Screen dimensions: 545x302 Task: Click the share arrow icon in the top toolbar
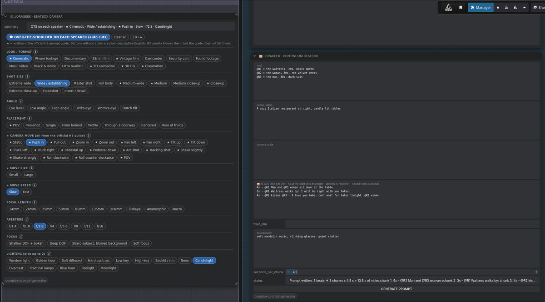[x=524, y=7]
